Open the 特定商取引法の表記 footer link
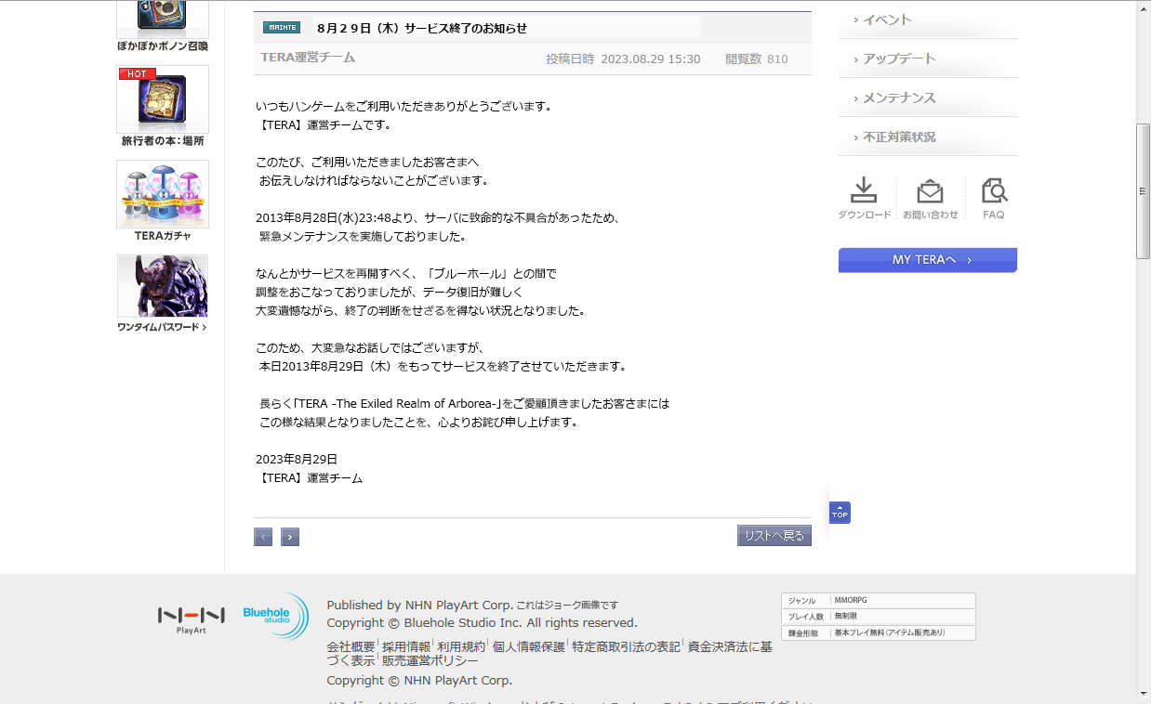1151x704 pixels. coord(627,646)
